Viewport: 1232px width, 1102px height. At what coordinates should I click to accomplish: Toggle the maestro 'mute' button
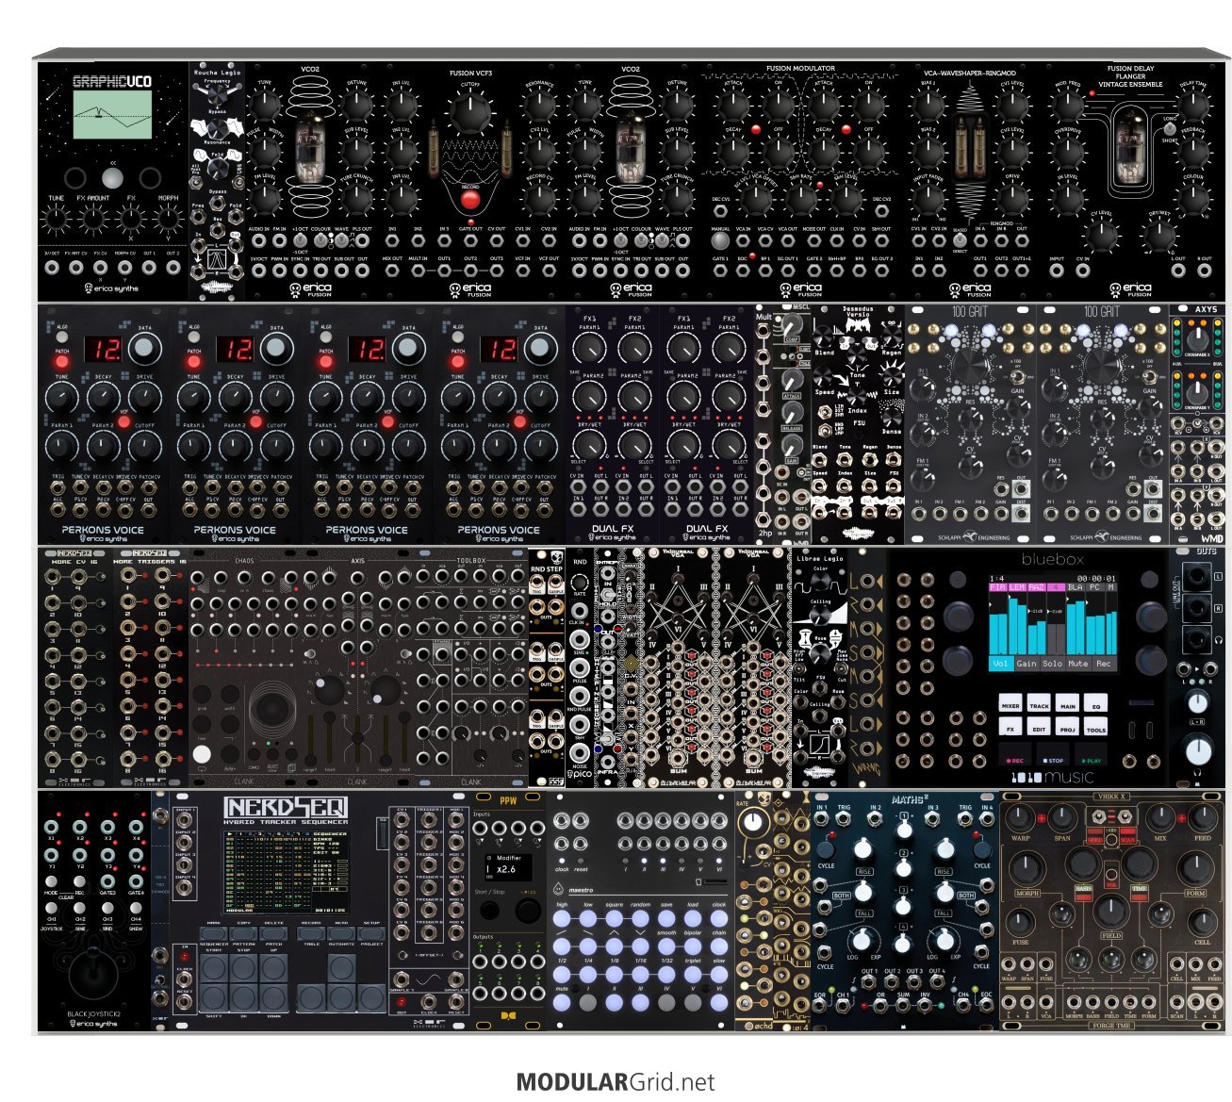(x=563, y=1003)
